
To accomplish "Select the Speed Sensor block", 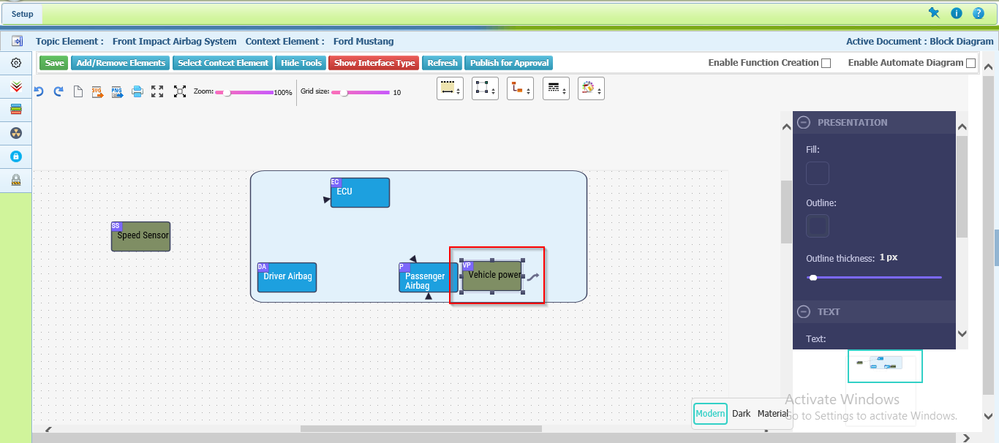I will click(140, 236).
